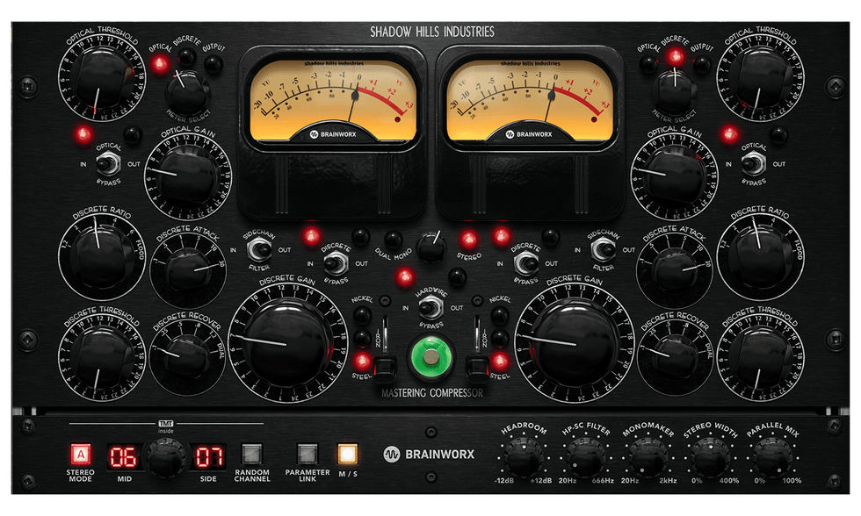
Task: Click the MID channel display showing 06
Action: 124,457
